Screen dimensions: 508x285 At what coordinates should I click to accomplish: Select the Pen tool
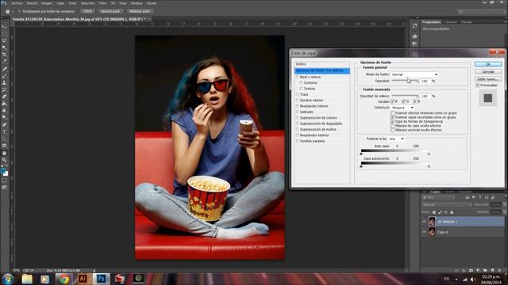(4, 125)
